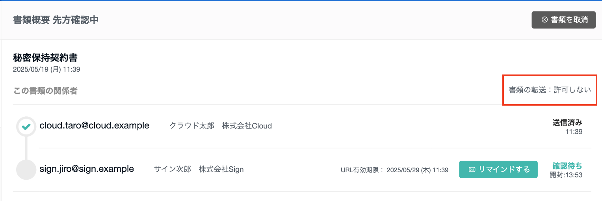Click the この書類の関係者 section heading
Viewport: 602px width, 201px height.
[45, 91]
